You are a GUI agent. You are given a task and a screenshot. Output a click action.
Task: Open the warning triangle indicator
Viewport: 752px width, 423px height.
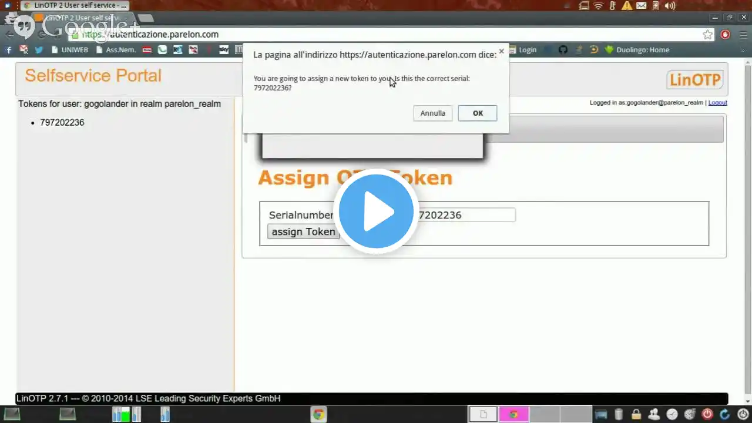(627, 5)
